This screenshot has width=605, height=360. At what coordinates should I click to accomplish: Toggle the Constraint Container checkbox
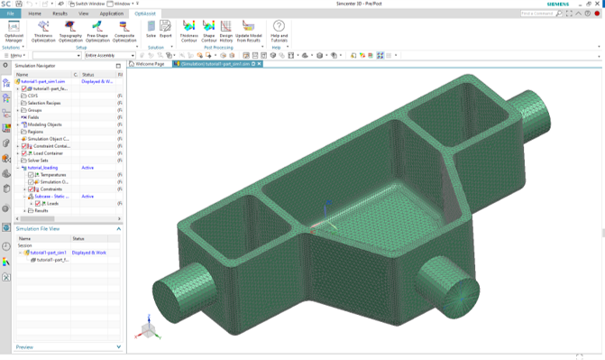tap(24, 146)
